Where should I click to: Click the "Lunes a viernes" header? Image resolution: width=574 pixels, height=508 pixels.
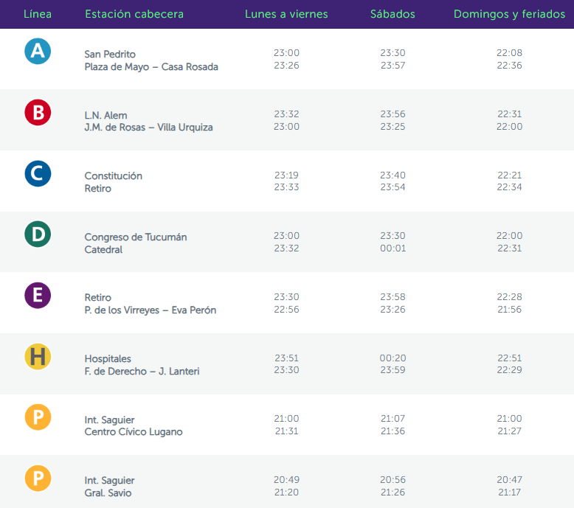286,14
